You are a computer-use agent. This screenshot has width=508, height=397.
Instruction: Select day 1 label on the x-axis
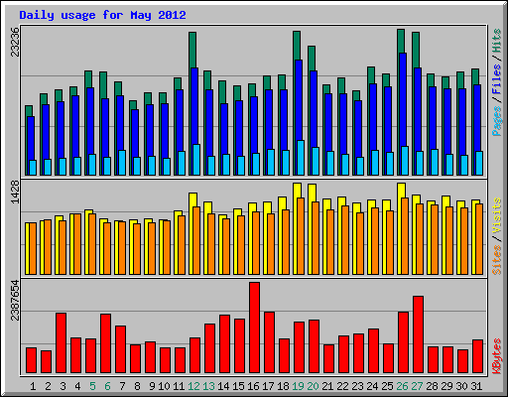coord(33,386)
